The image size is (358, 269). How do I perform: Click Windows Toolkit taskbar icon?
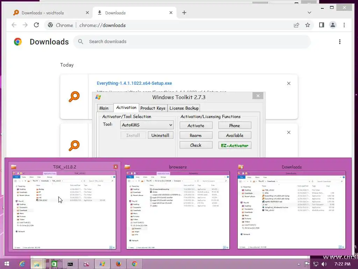coord(102,264)
